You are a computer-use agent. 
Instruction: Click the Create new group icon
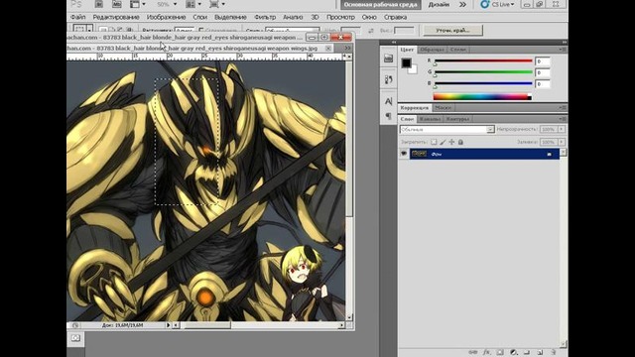pos(527,352)
